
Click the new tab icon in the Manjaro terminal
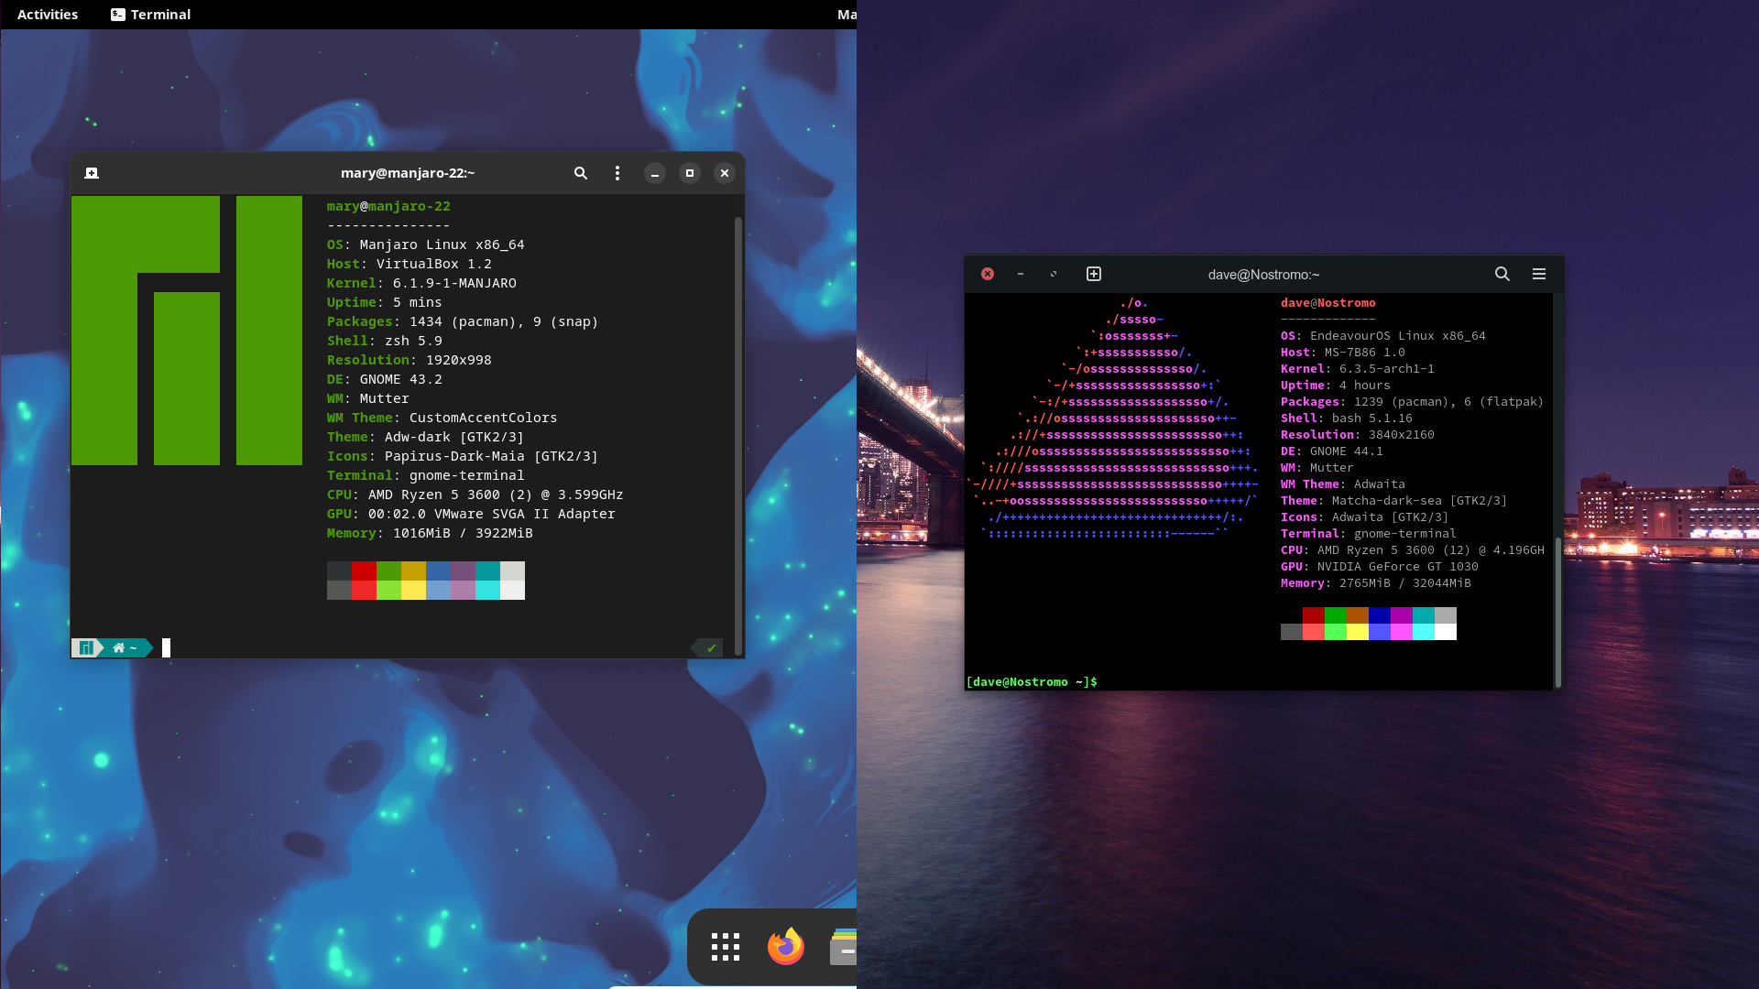pos(92,173)
